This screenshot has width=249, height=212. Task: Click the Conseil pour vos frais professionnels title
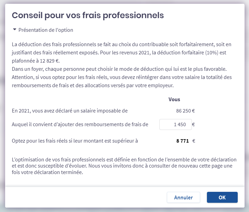(x=88, y=15)
